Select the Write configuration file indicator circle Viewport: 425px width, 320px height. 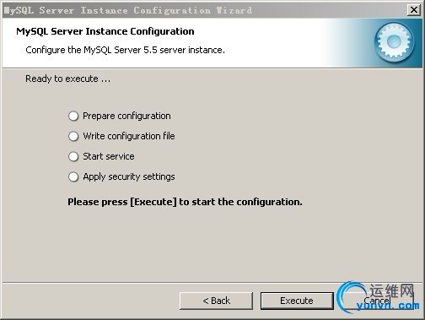point(73,136)
